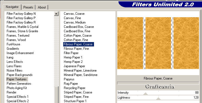The image size is (202, 103).
Task: Choose Frames, Stone & Granite category
Action: click(x=22, y=31)
